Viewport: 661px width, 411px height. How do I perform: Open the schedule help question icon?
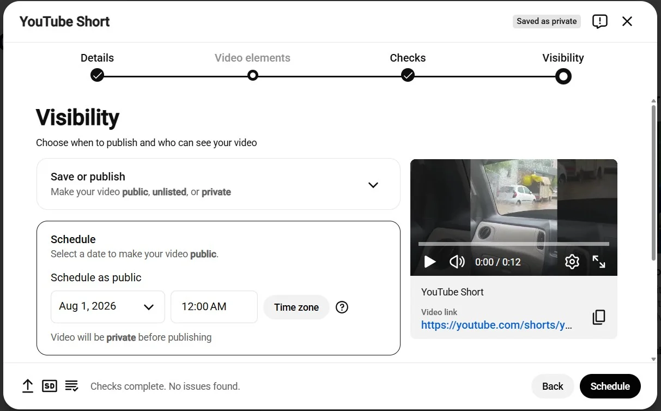[342, 307]
